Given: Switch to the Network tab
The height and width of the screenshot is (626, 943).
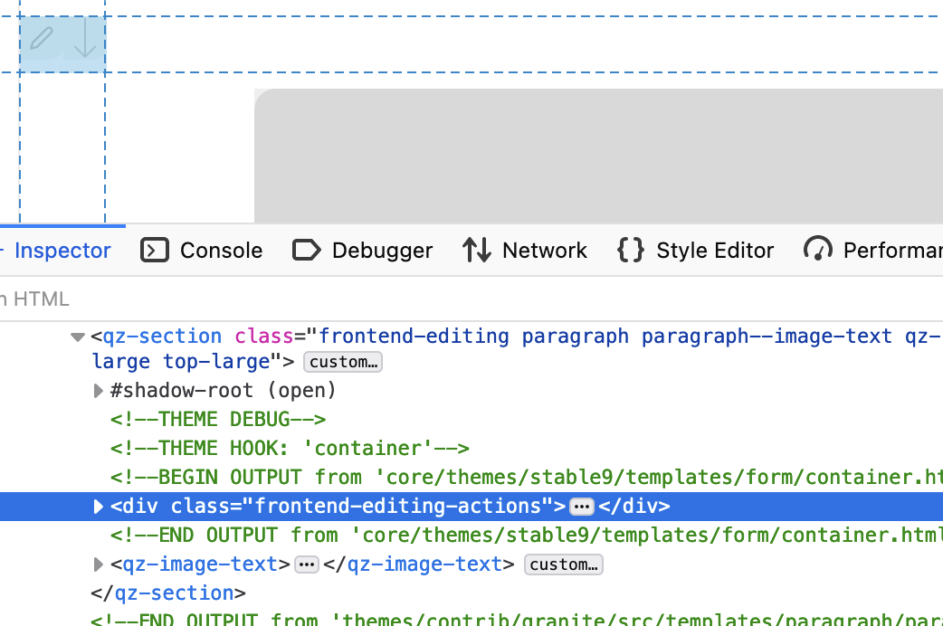Looking at the screenshot, I should pos(525,251).
